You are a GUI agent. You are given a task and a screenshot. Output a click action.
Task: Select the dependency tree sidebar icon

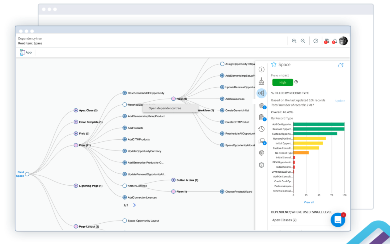(x=261, y=93)
